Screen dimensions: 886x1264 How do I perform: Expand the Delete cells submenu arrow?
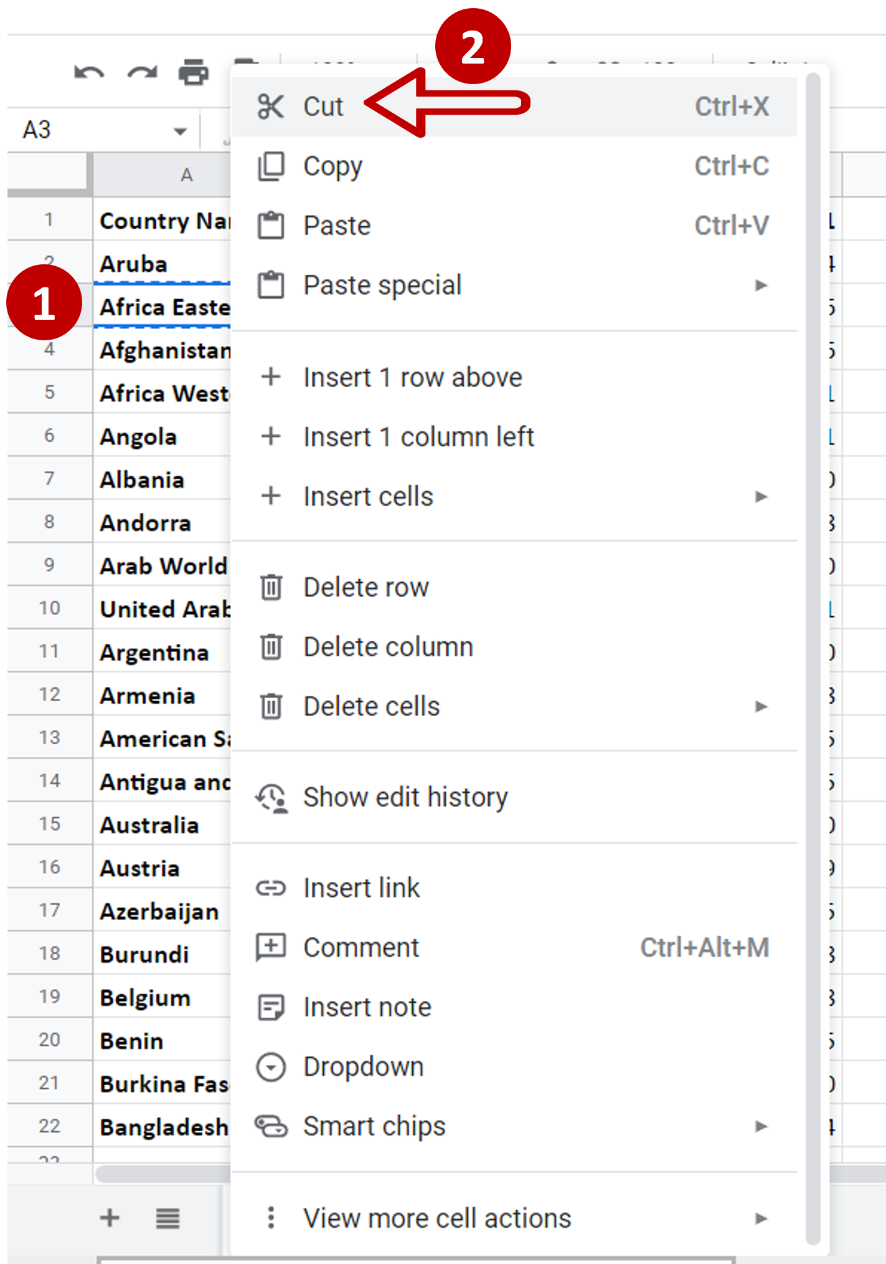coord(761,707)
